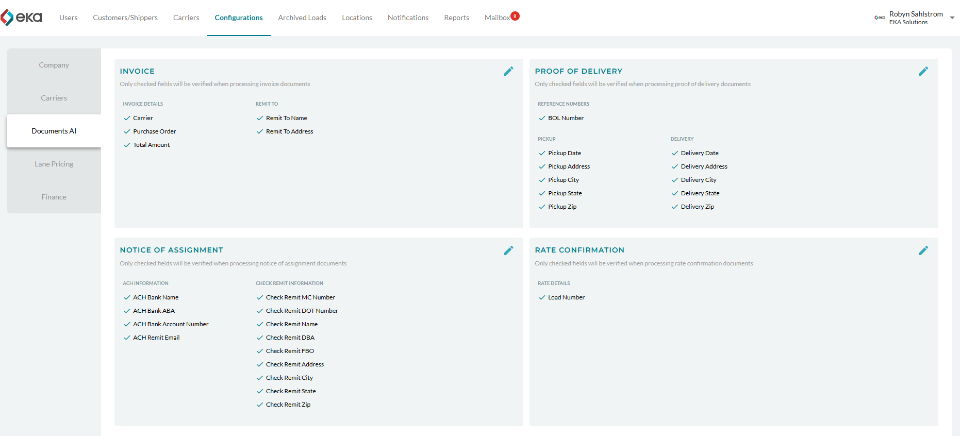The height and width of the screenshot is (436, 960).
Task: Open Archived Loads
Action: pyautogui.click(x=302, y=18)
